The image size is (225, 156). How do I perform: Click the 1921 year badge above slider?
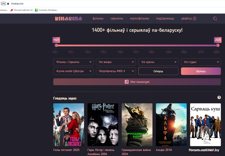coord(56,40)
